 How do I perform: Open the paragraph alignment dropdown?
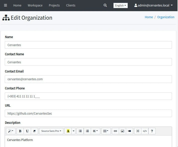pos(95,131)
